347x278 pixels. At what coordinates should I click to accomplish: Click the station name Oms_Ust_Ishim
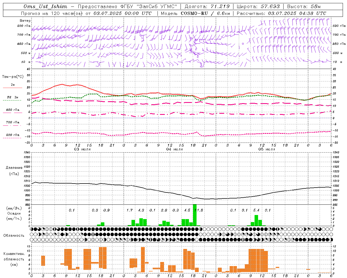(45, 7)
